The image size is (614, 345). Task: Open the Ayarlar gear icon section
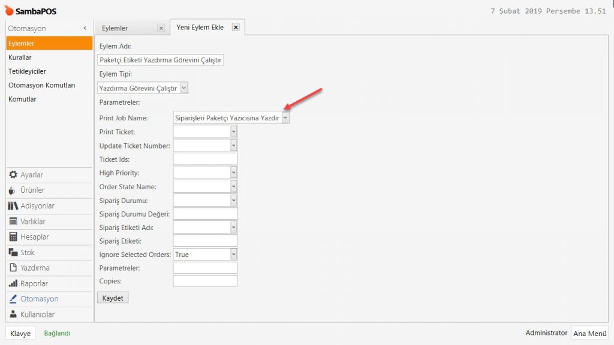13,175
